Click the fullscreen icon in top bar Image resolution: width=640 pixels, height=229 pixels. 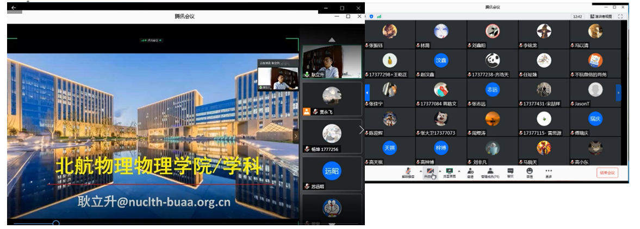tap(620, 16)
